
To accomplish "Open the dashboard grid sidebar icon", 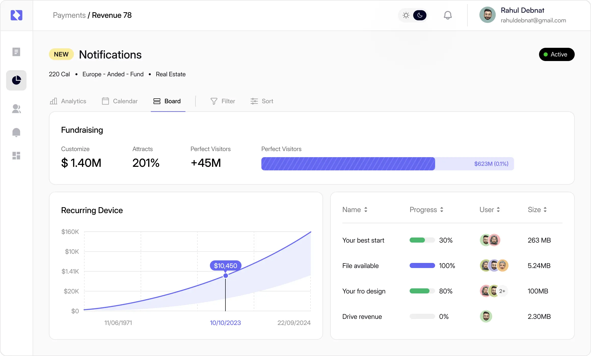I will point(16,156).
